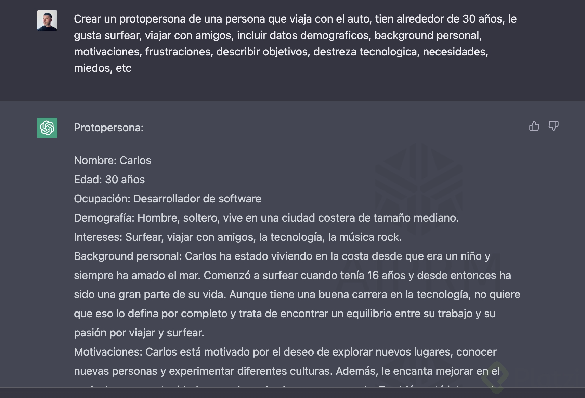Select the 'Ocupación: Desarrollador de software' line

coord(168,199)
